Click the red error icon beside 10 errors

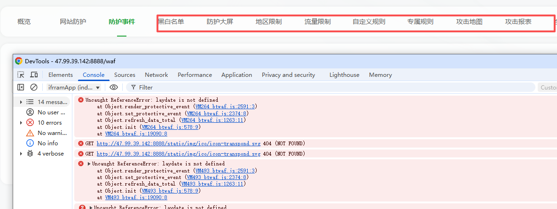[30, 123]
